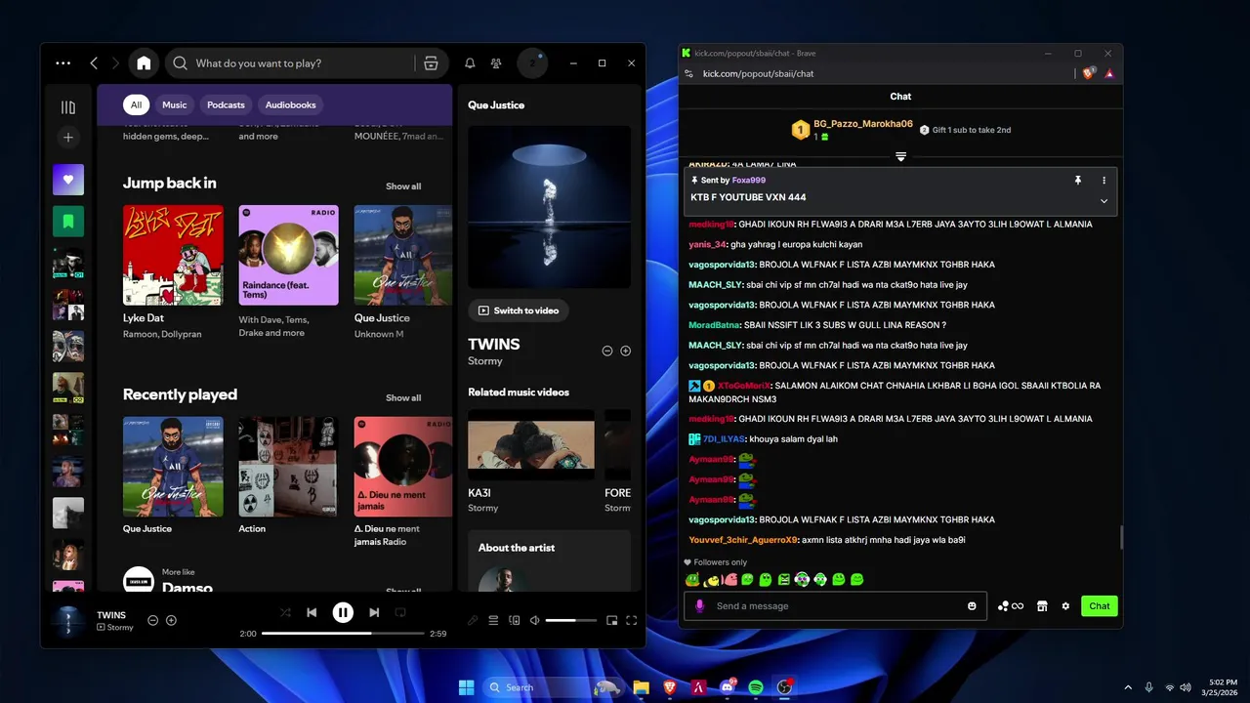View site information icon in Brave address bar
1250x703 pixels.
(x=688, y=73)
